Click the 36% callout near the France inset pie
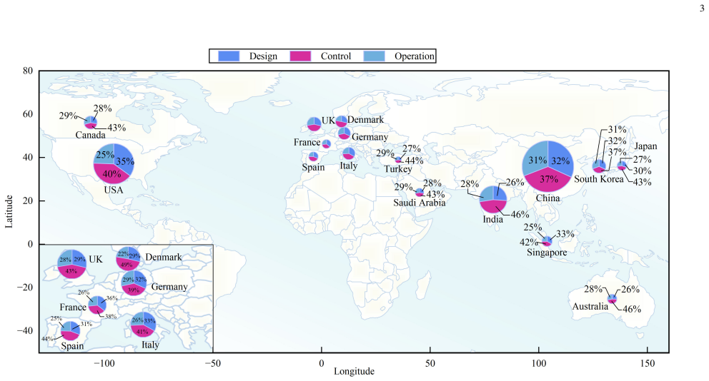Image resolution: width=709 pixels, height=381 pixels. 111,298
